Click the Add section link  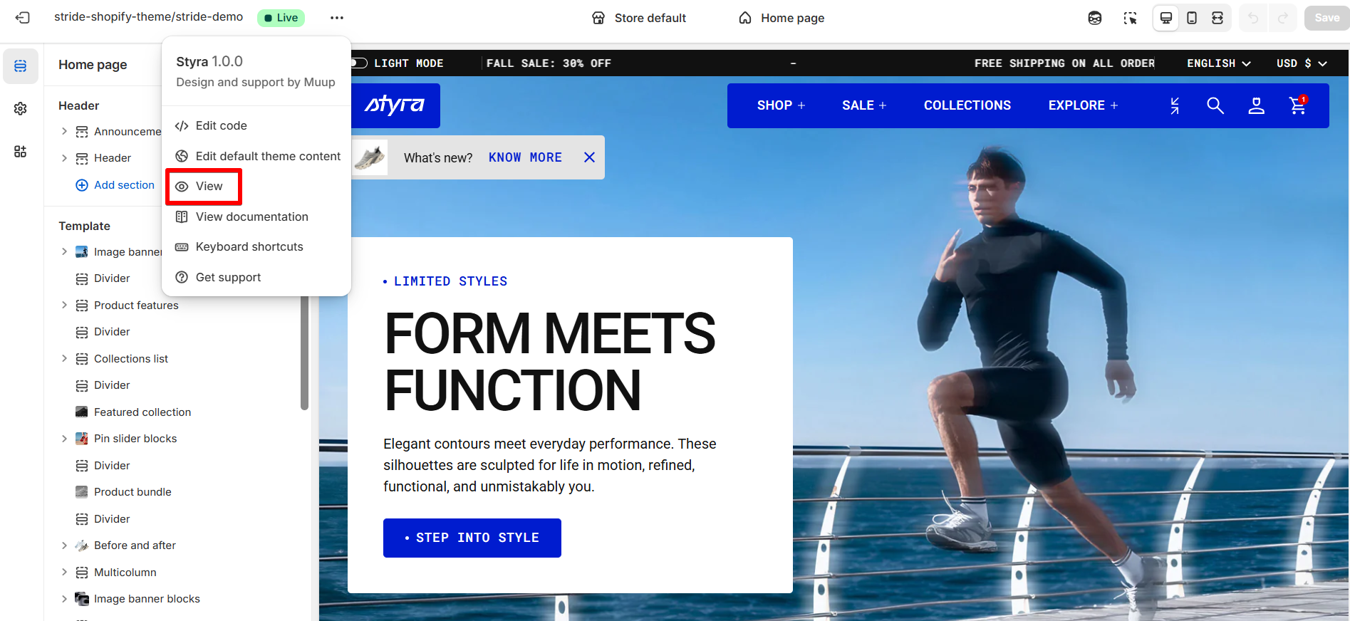[115, 185]
